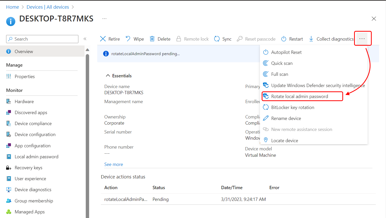
Task: Click the Virtual Machine device model value
Action: pos(260,155)
